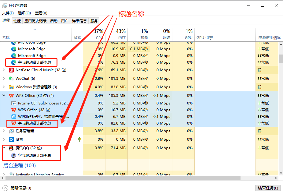The height and width of the screenshot is (194, 283).
Task: Click the 105.3 MB memory cell
Action: click(117, 95)
